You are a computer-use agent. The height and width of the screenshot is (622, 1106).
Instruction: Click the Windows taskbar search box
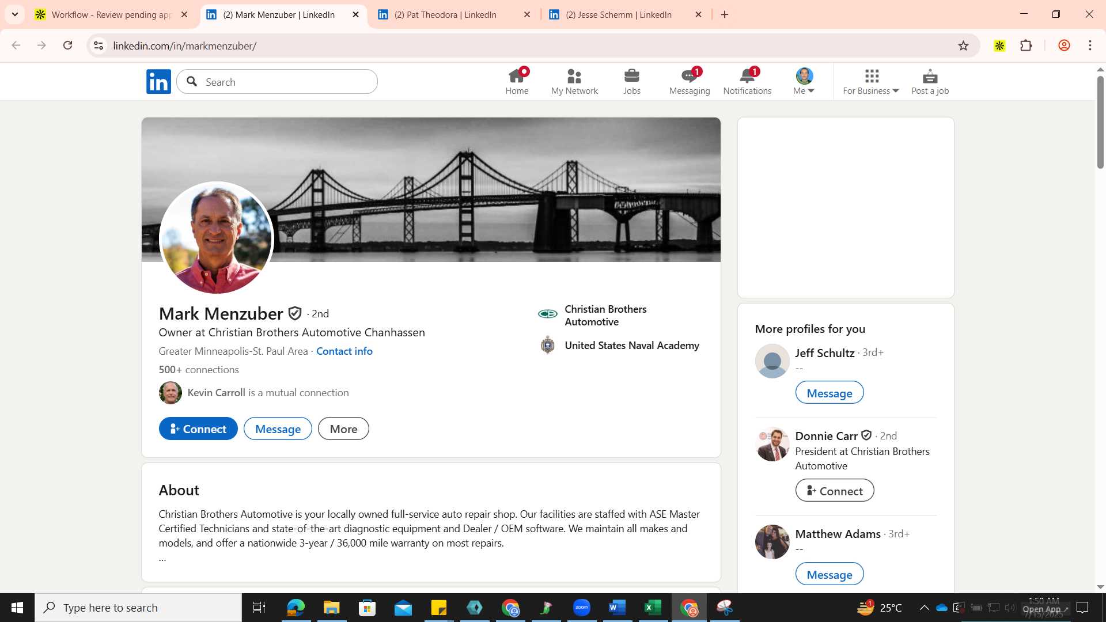coord(138,608)
